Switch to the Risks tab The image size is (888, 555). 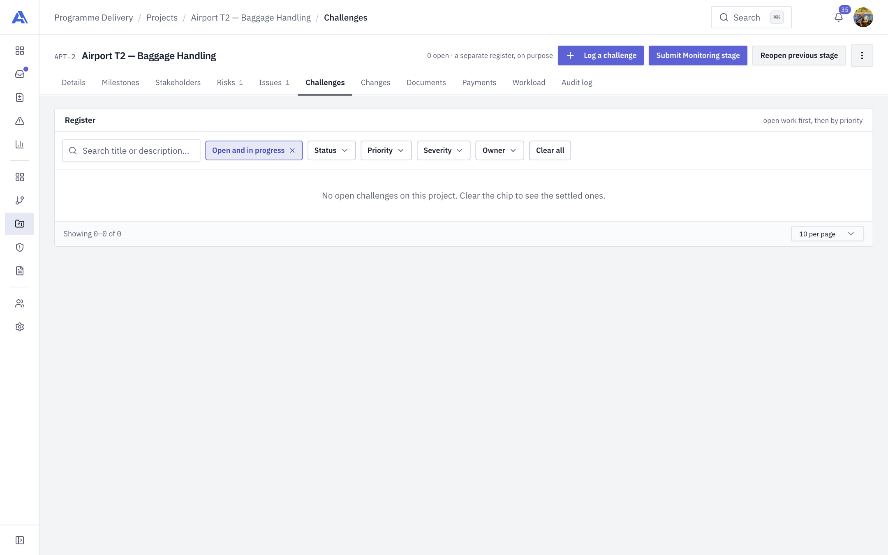click(230, 83)
